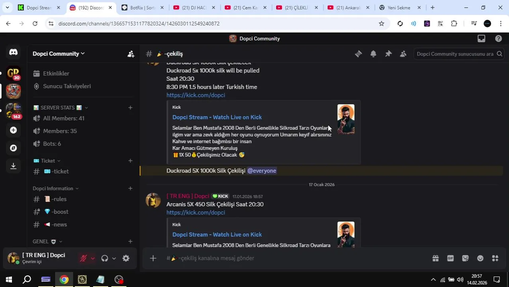Screen dimensions: 509x287
Task: Open the -boost channel
Action: (83, 212)
